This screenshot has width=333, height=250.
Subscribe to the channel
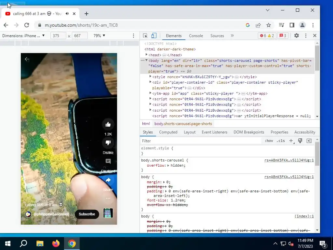click(87, 214)
